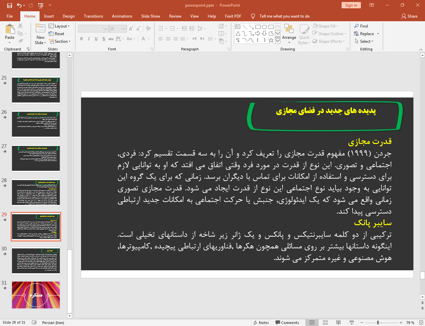Toggle the Notes pane
The width and height of the screenshot is (425, 326).
coord(261,322)
